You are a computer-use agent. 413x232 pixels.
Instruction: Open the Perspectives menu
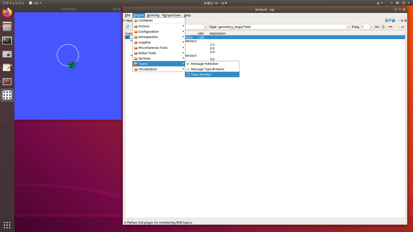171,15
